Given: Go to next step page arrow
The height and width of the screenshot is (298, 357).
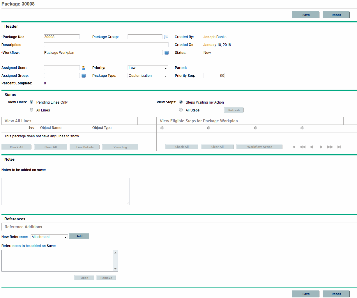Looking at the screenshot, I should pyautogui.click(x=321, y=147).
